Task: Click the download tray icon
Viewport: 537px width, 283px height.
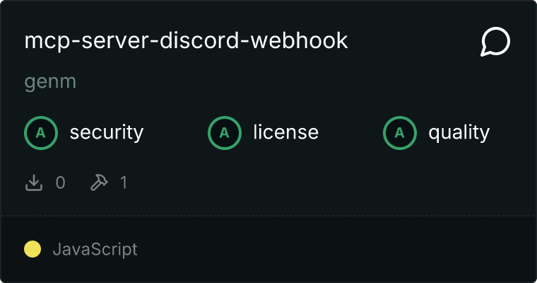Action: (x=34, y=183)
